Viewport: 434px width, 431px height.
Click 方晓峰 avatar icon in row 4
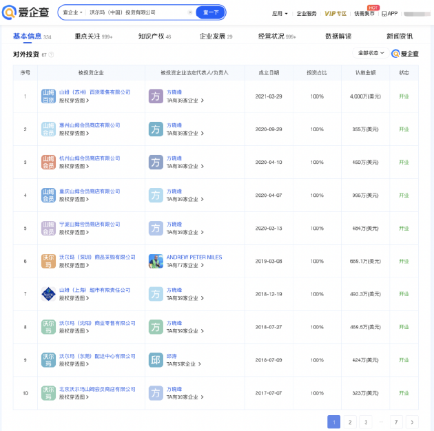[156, 195]
